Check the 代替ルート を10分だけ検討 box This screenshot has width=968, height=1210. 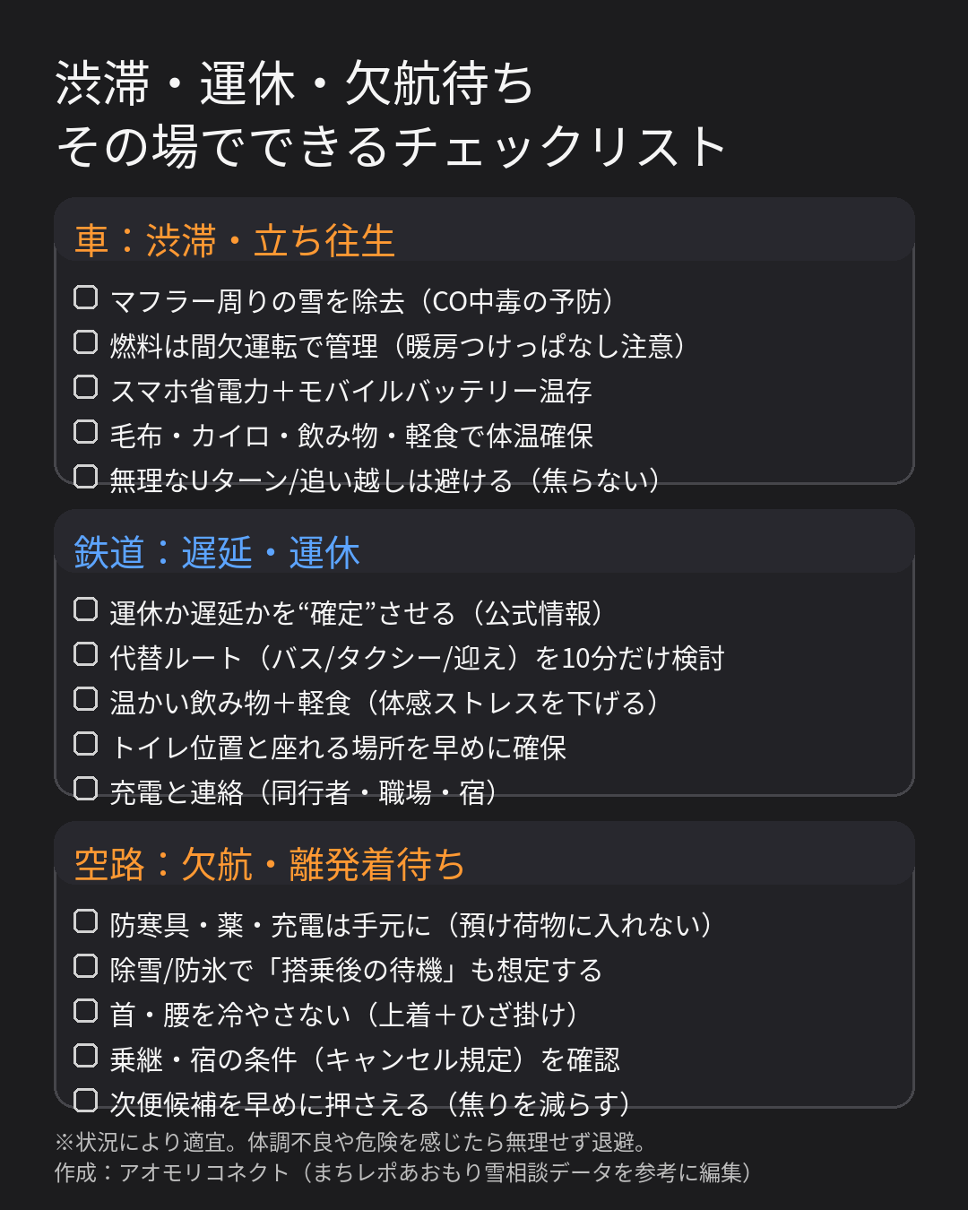coord(85,654)
